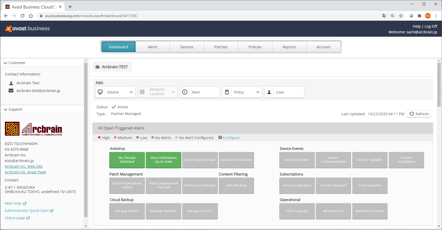Viewport: 442px width, 230px height.
Task: Open the Patches tab
Action: tap(221, 47)
